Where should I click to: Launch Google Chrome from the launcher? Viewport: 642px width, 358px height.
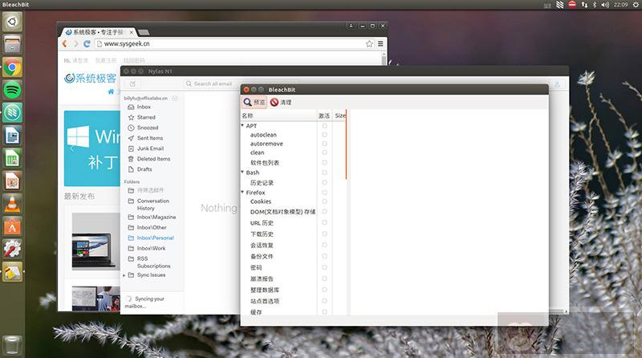[12, 67]
